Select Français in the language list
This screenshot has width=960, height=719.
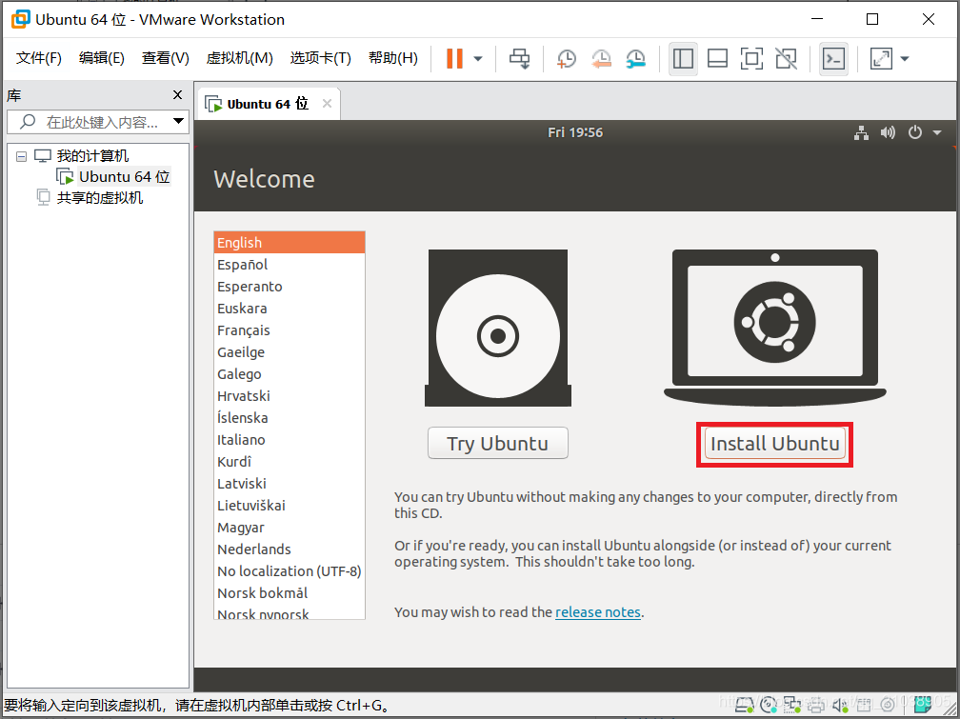pyautogui.click(x=289, y=330)
